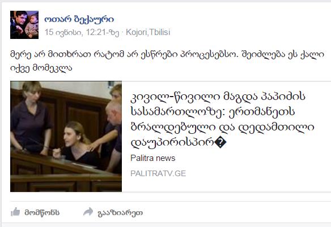331x227 pixels.
Task: Click the post sentence შეიძლება ეს ქალი
Action: 283,54
